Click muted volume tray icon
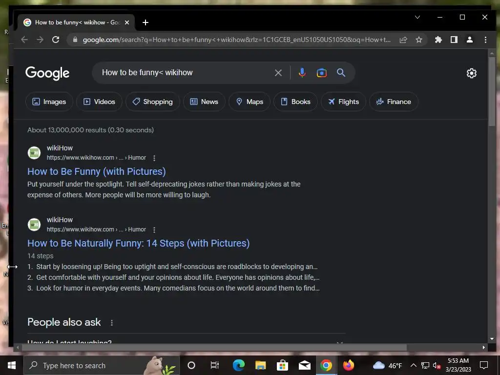The height and width of the screenshot is (375, 500). 437,365
